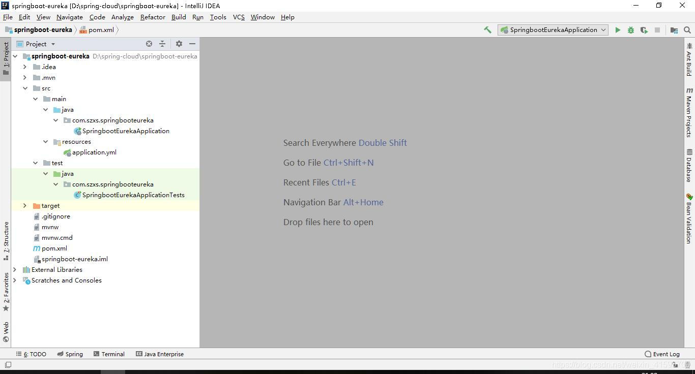Collapse the main folder
The width and height of the screenshot is (695, 374).
point(35,99)
